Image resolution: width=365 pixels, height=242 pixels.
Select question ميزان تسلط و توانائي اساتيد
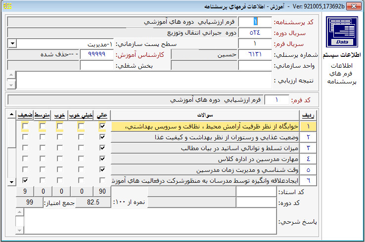coord(205,148)
